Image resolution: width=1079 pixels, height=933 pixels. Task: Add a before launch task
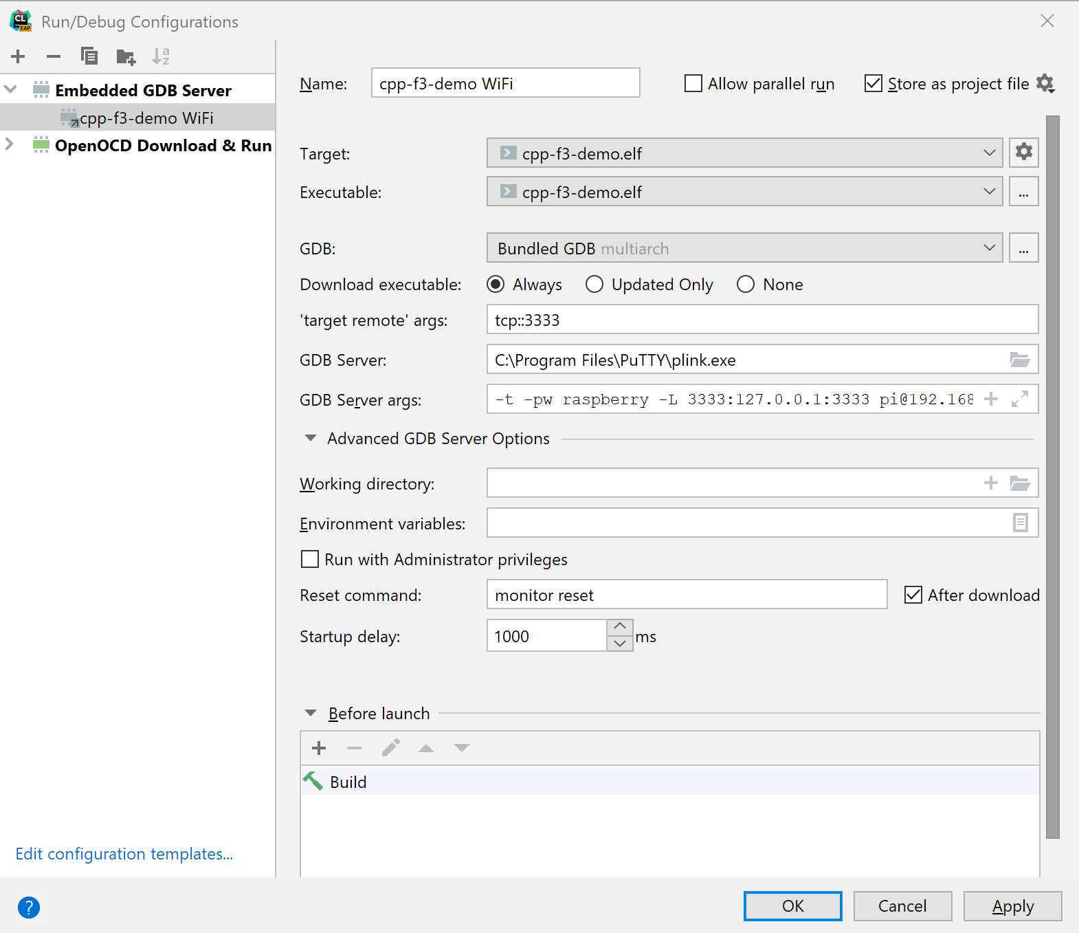coord(319,748)
